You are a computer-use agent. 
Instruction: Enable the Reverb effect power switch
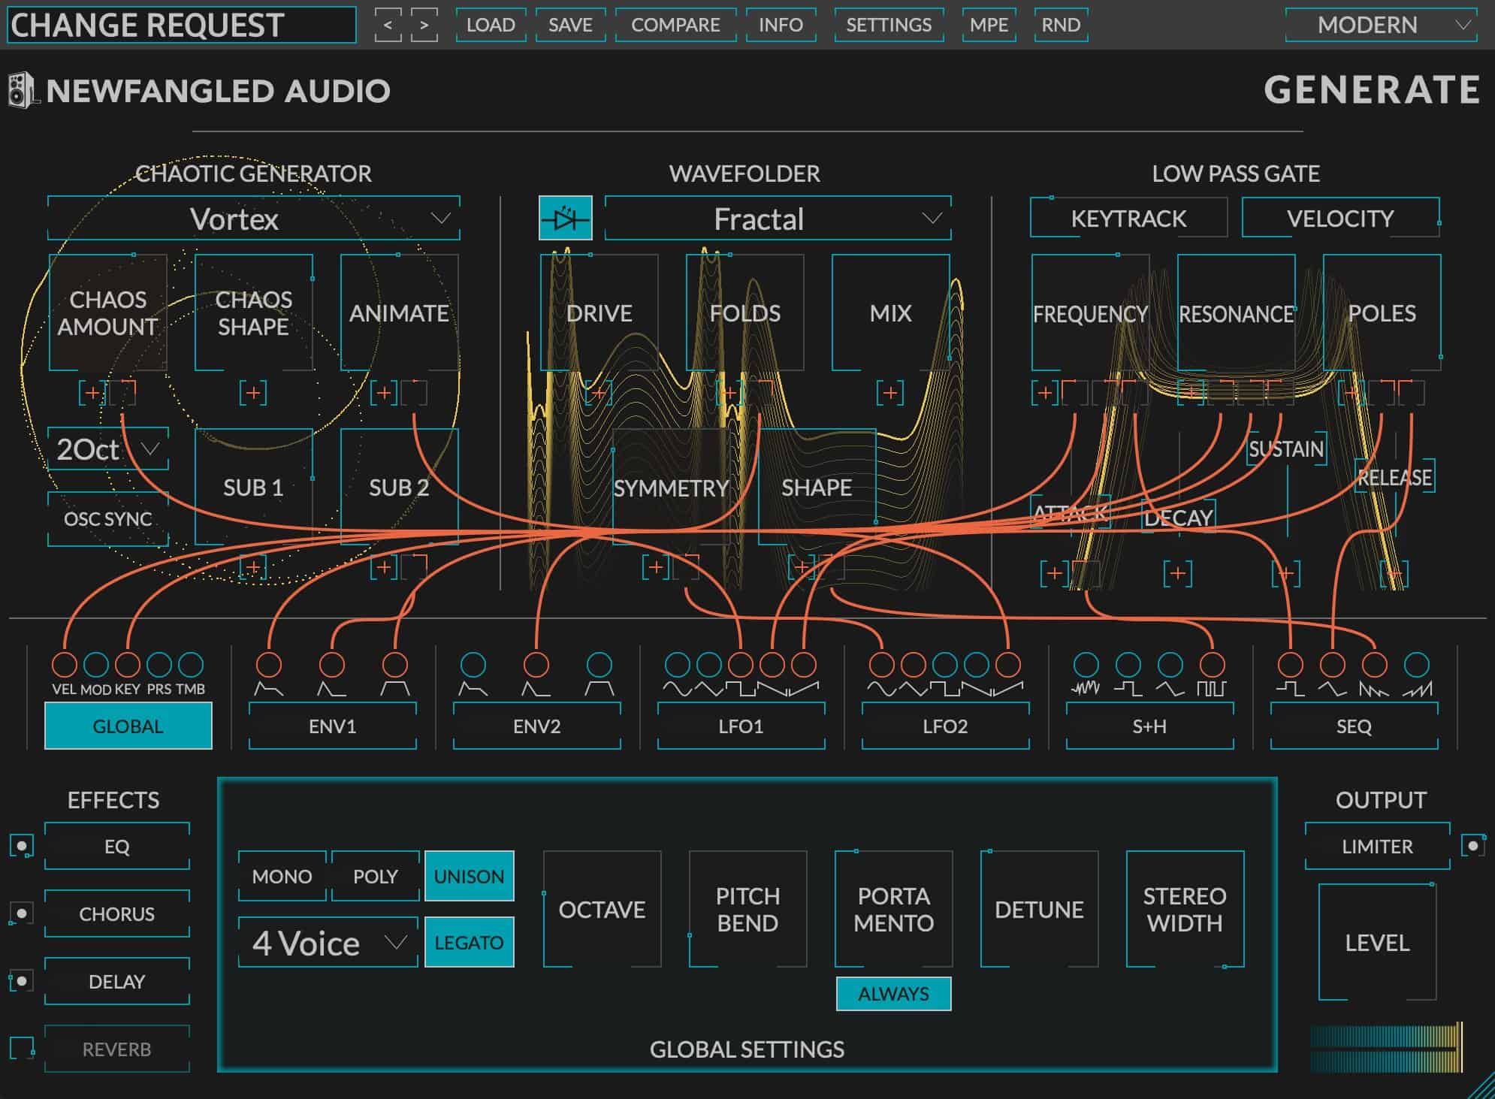(x=22, y=1048)
